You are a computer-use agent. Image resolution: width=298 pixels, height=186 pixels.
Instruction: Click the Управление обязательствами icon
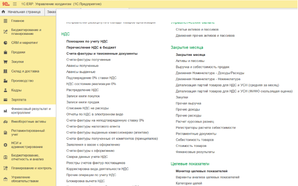pyautogui.click(x=6, y=179)
